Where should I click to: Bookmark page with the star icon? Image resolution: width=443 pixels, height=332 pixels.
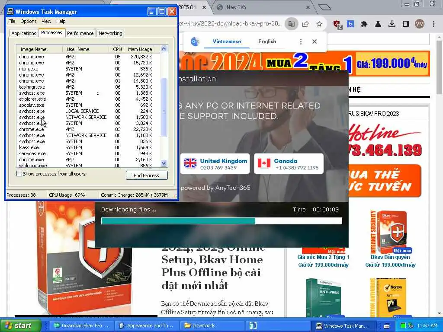(x=319, y=24)
